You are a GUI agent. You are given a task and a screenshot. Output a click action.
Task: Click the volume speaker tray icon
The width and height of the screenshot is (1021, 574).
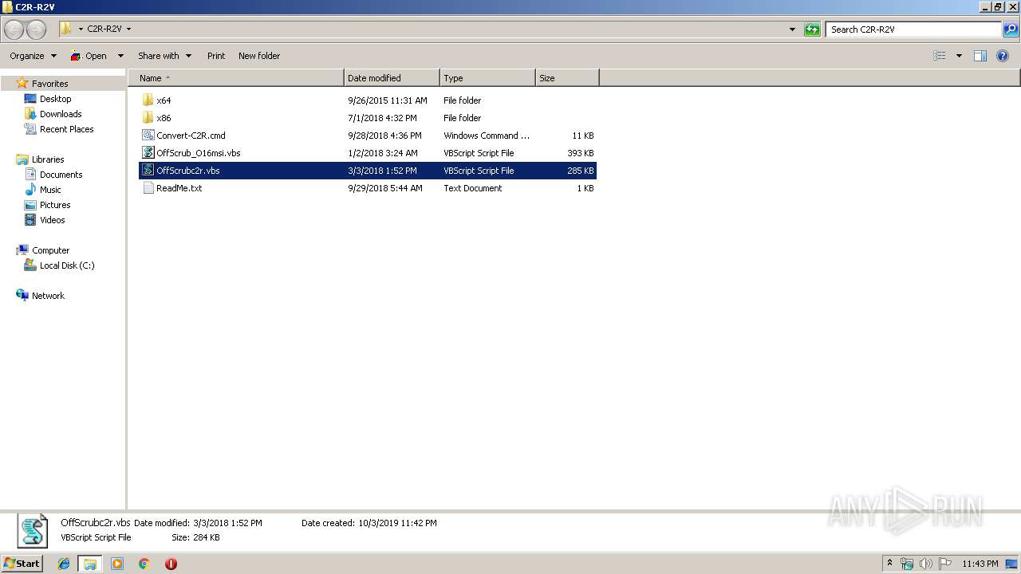[x=926, y=564]
